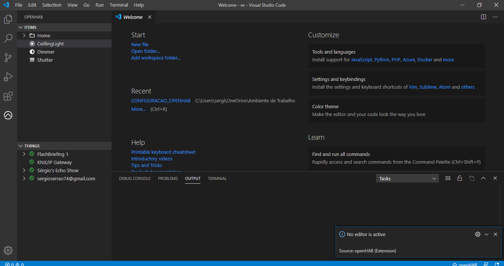
Task: Click the split editor right icon
Action: [x=483, y=17]
